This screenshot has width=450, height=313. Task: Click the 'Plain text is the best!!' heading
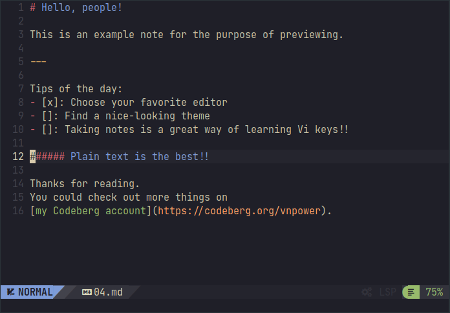coord(140,157)
